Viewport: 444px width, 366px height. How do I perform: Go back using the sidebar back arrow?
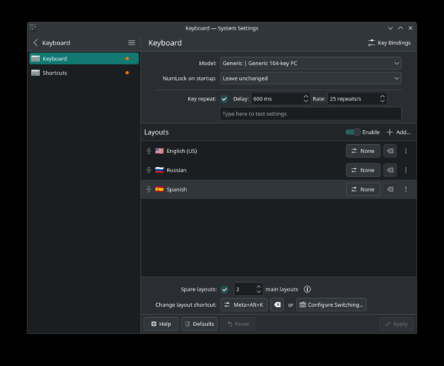[x=36, y=43]
